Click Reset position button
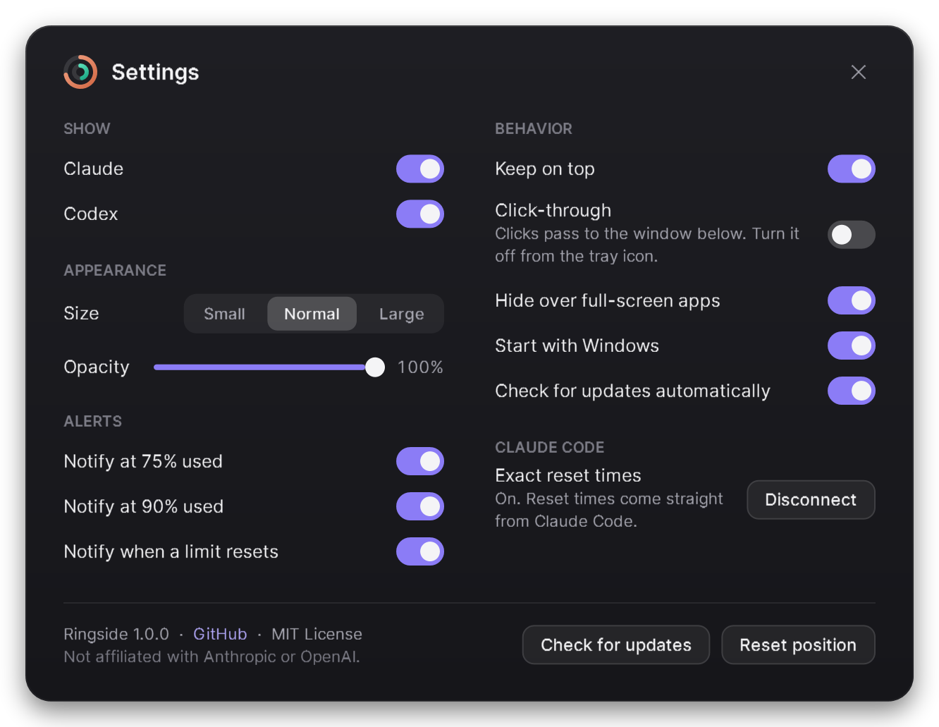 798,645
